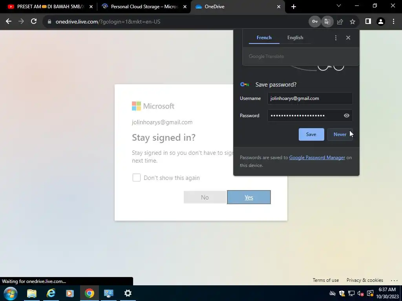Open the footer more options ellipsis
Image resolution: width=402 pixels, height=301 pixels.
click(x=394, y=281)
